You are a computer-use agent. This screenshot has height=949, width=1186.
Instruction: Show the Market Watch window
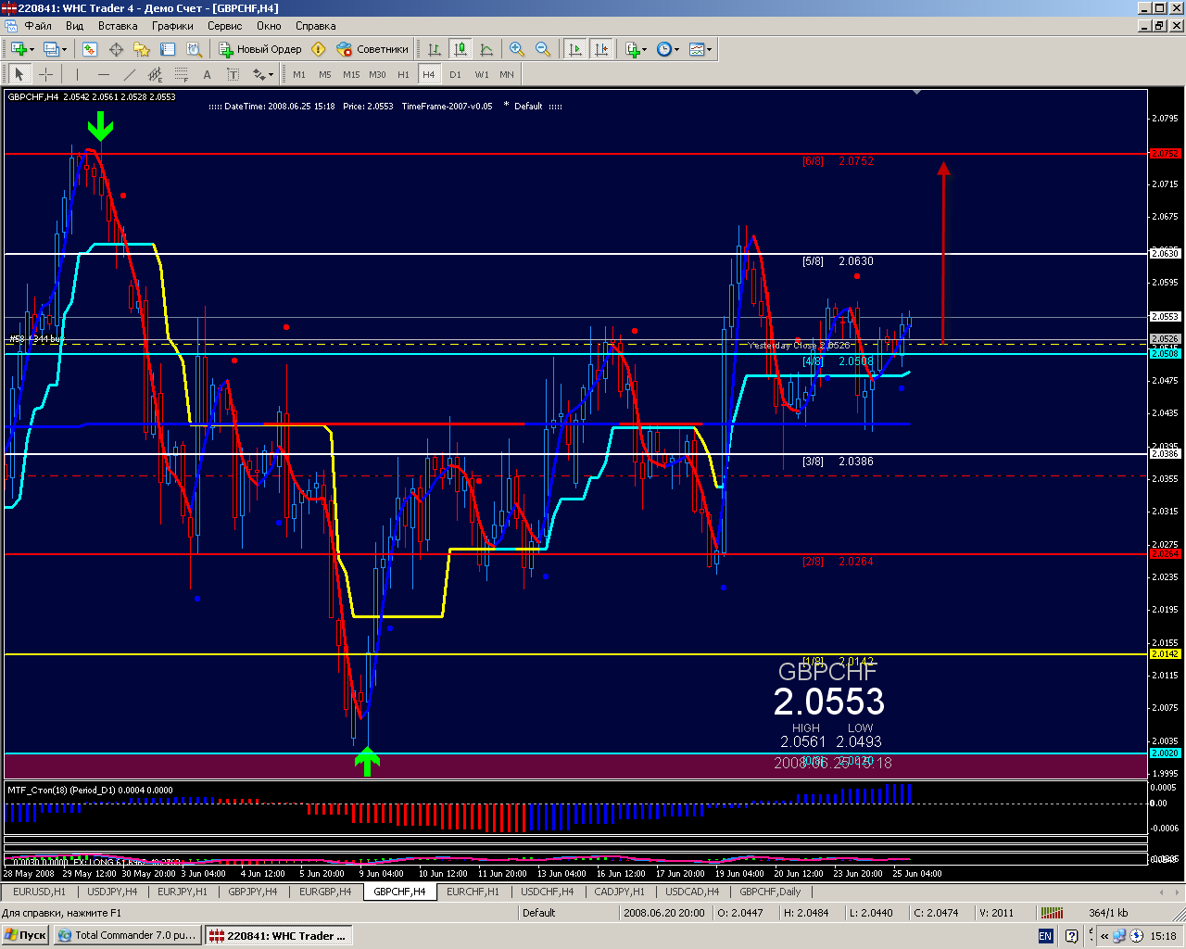point(90,49)
